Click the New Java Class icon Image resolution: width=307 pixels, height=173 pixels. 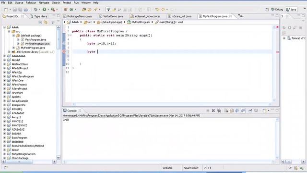coord(71,10)
